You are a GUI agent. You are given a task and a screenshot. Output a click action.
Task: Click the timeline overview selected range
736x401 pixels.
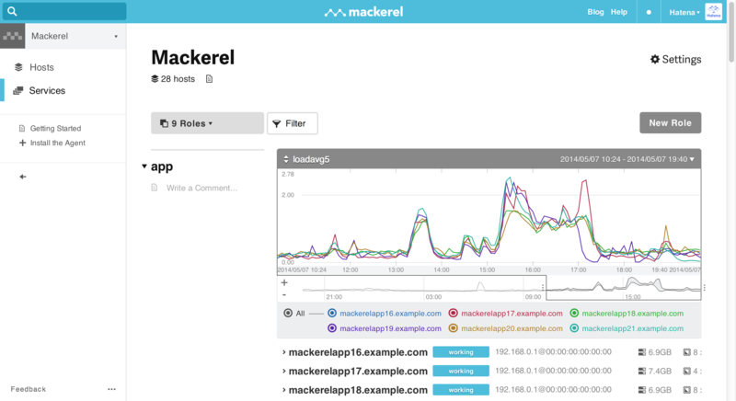(624, 288)
